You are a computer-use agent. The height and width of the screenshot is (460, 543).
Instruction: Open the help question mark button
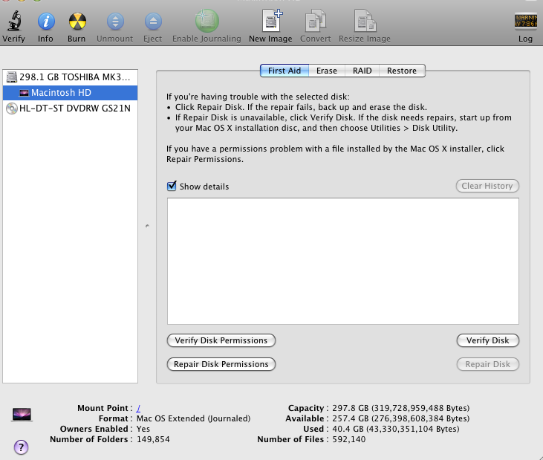[x=21, y=447]
